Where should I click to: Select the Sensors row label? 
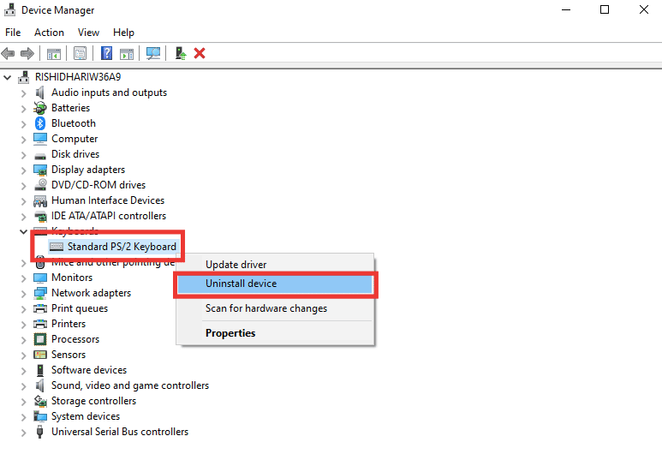click(69, 355)
